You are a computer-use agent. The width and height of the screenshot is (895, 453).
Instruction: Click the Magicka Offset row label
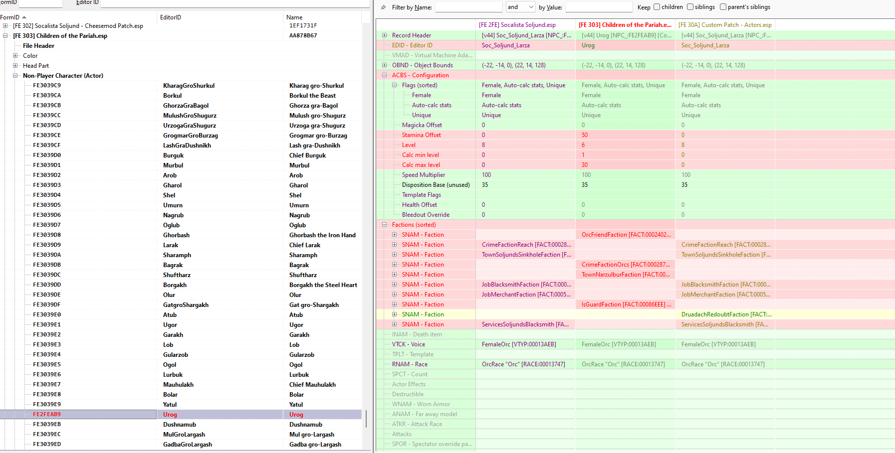[x=422, y=125]
